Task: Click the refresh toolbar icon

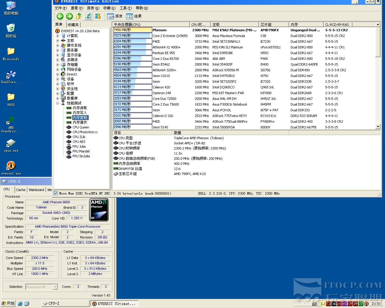Action: [88, 16]
